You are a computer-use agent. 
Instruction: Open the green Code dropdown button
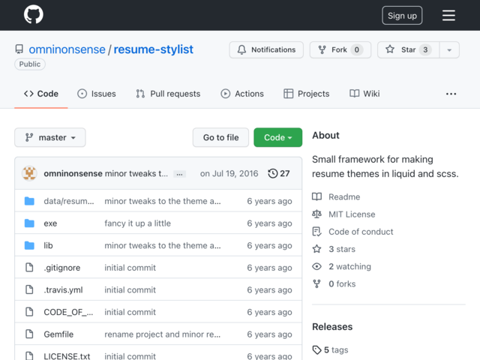(x=278, y=137)
